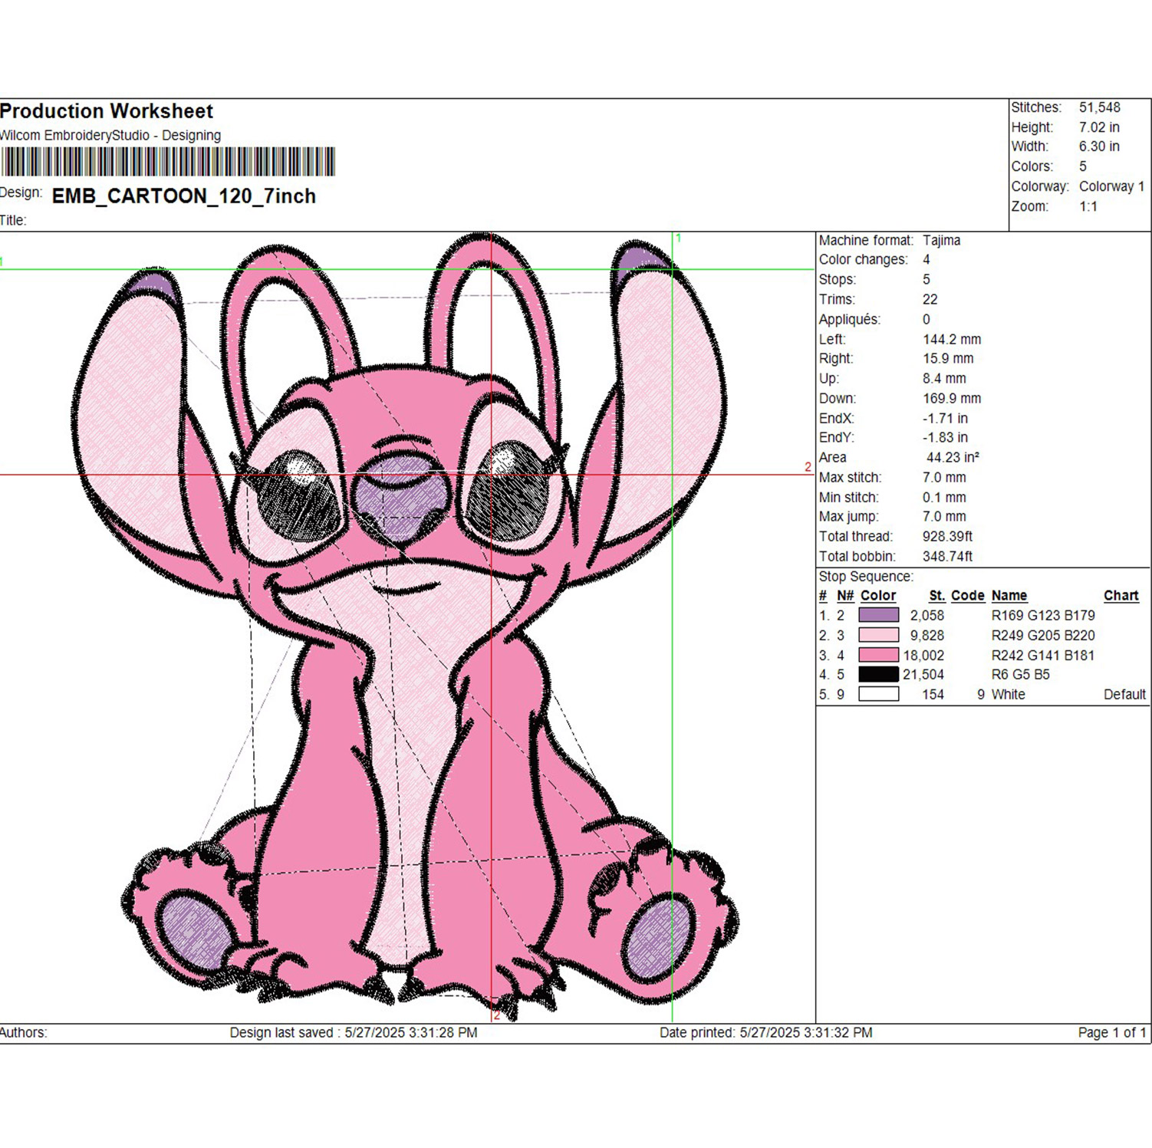Click the stitches count 51,548
The width and height of the screenshot is (1152, 1148).
[x=1099, y=107]
